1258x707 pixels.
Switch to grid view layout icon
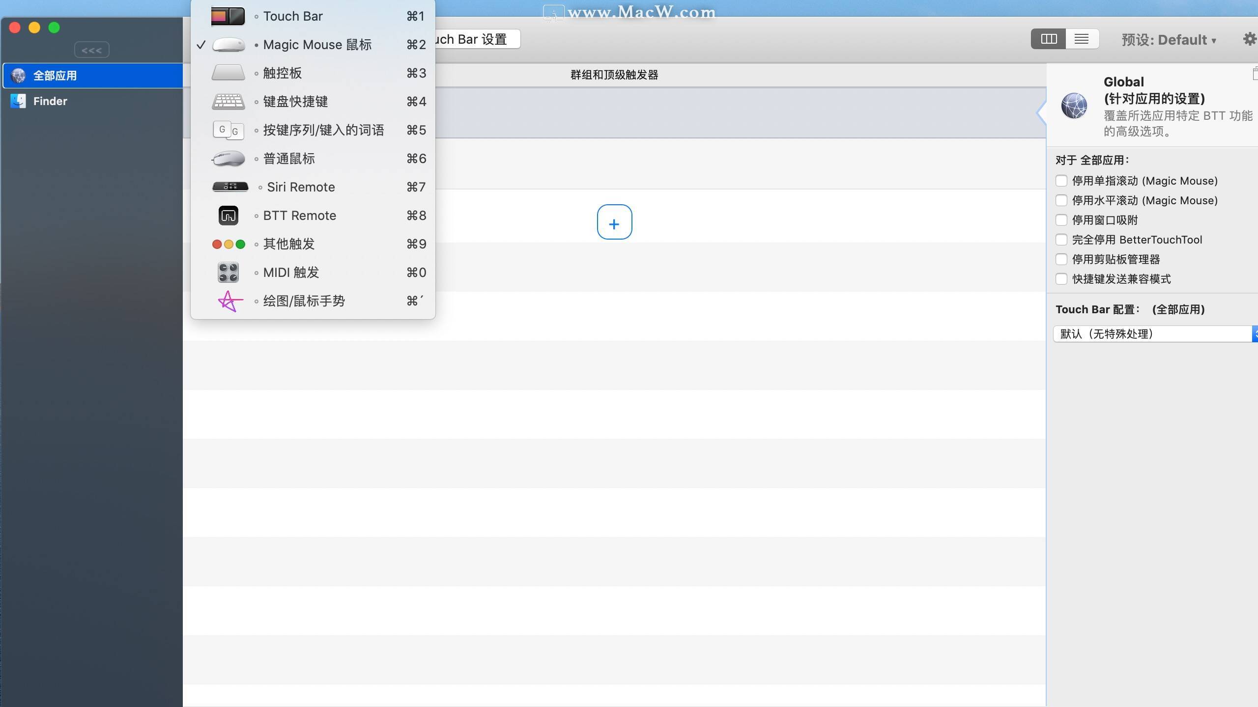(1048, 39)
